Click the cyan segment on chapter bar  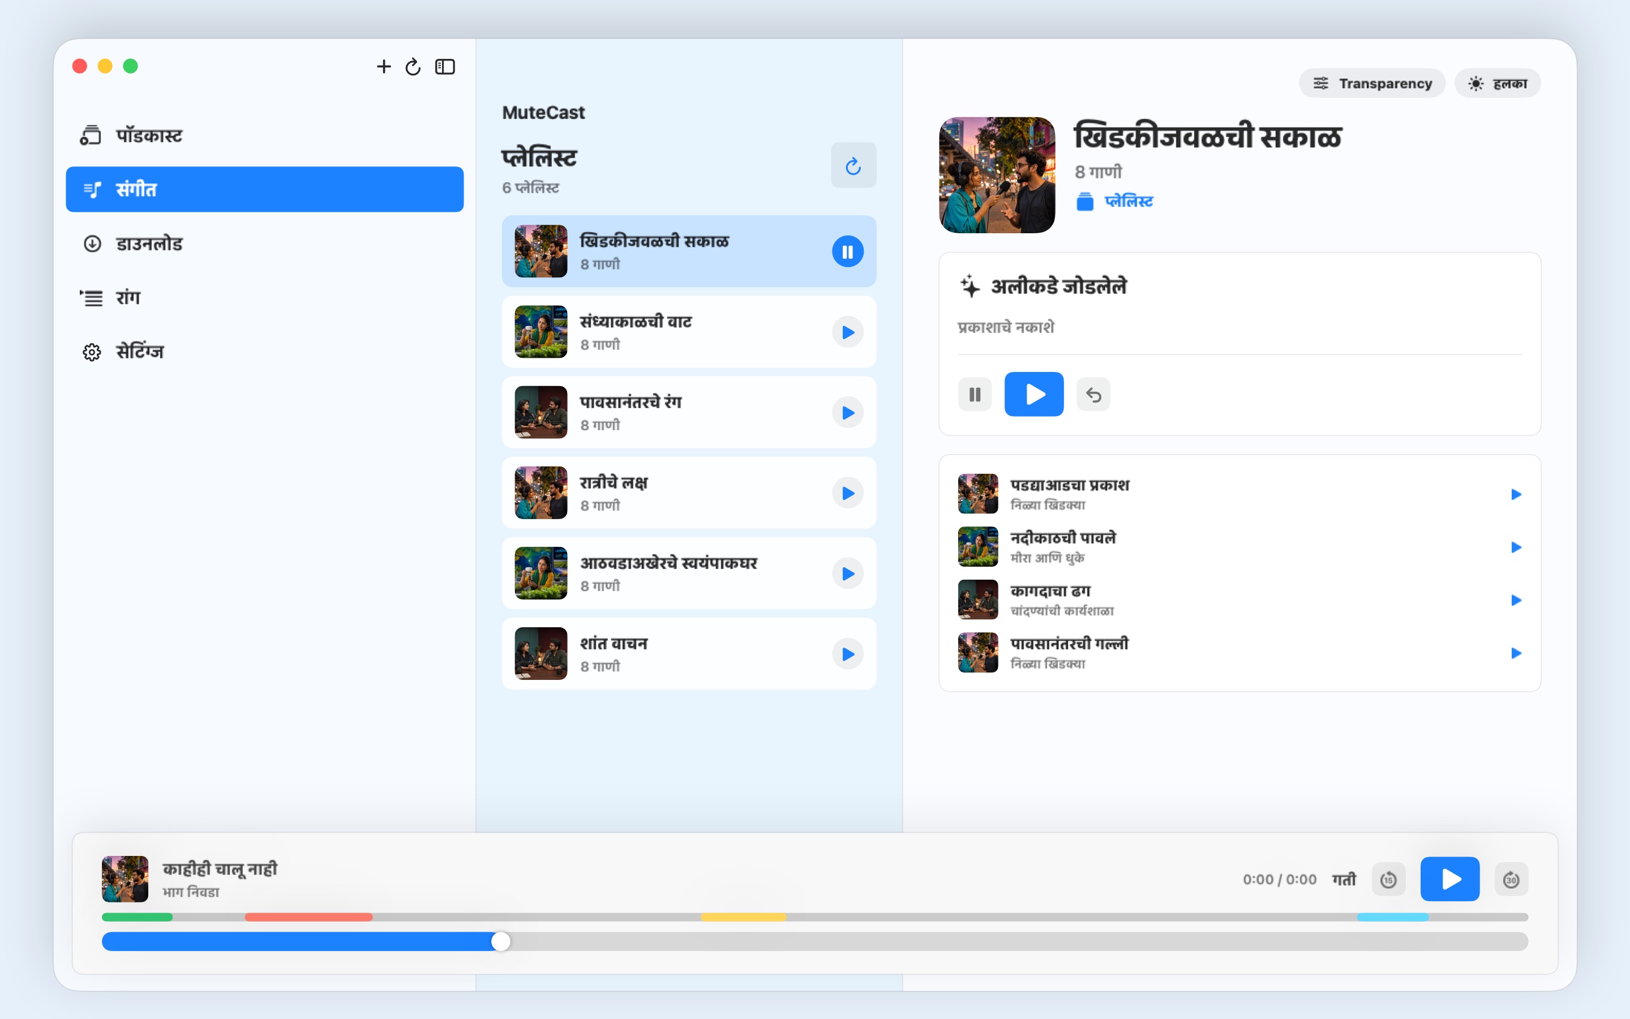tap(1393, 917)
